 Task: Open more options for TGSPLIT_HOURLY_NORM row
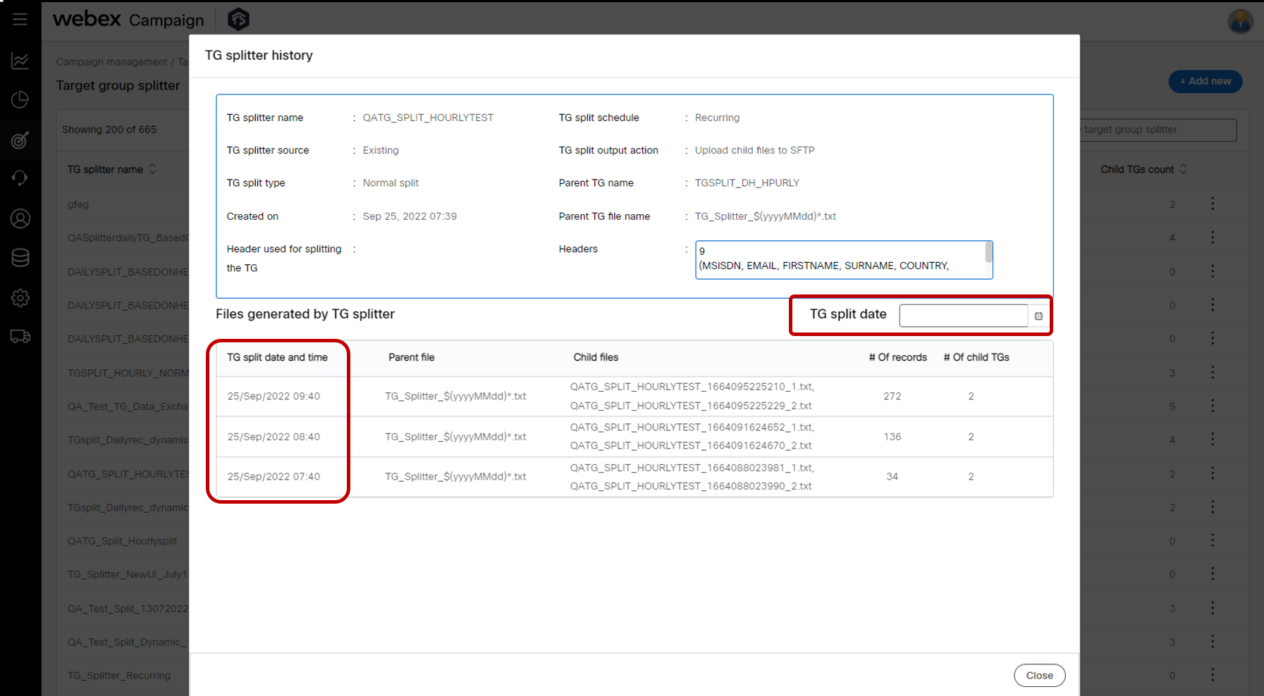click(1213, 372)
